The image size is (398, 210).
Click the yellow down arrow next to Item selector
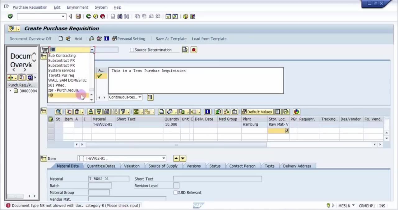[183, 159]
